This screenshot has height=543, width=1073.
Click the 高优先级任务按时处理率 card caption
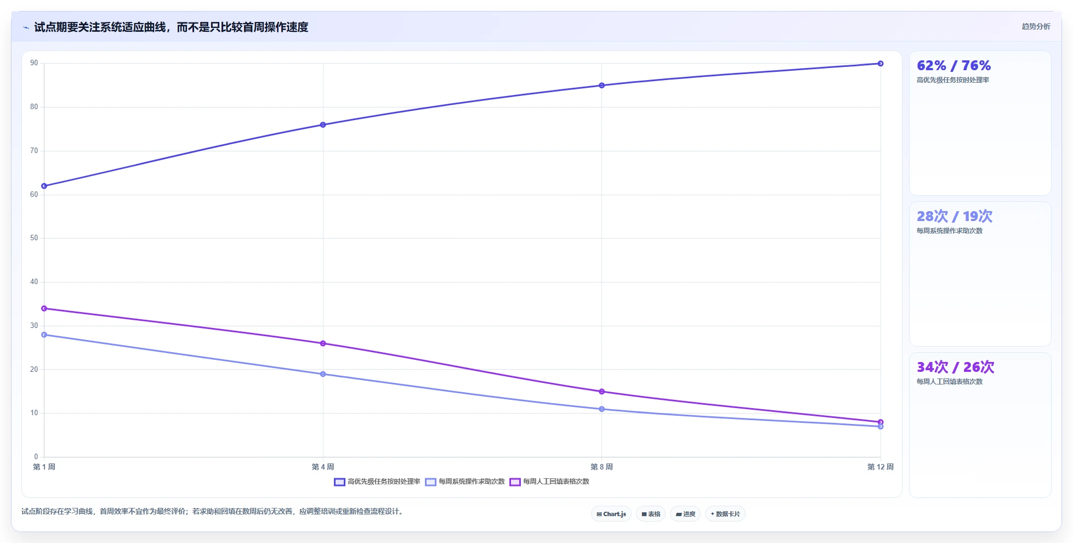point(953,80)
